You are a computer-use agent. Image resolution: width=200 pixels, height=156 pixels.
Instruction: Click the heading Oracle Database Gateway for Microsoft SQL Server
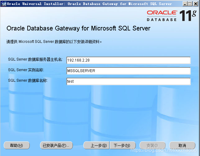click(78, 28)
